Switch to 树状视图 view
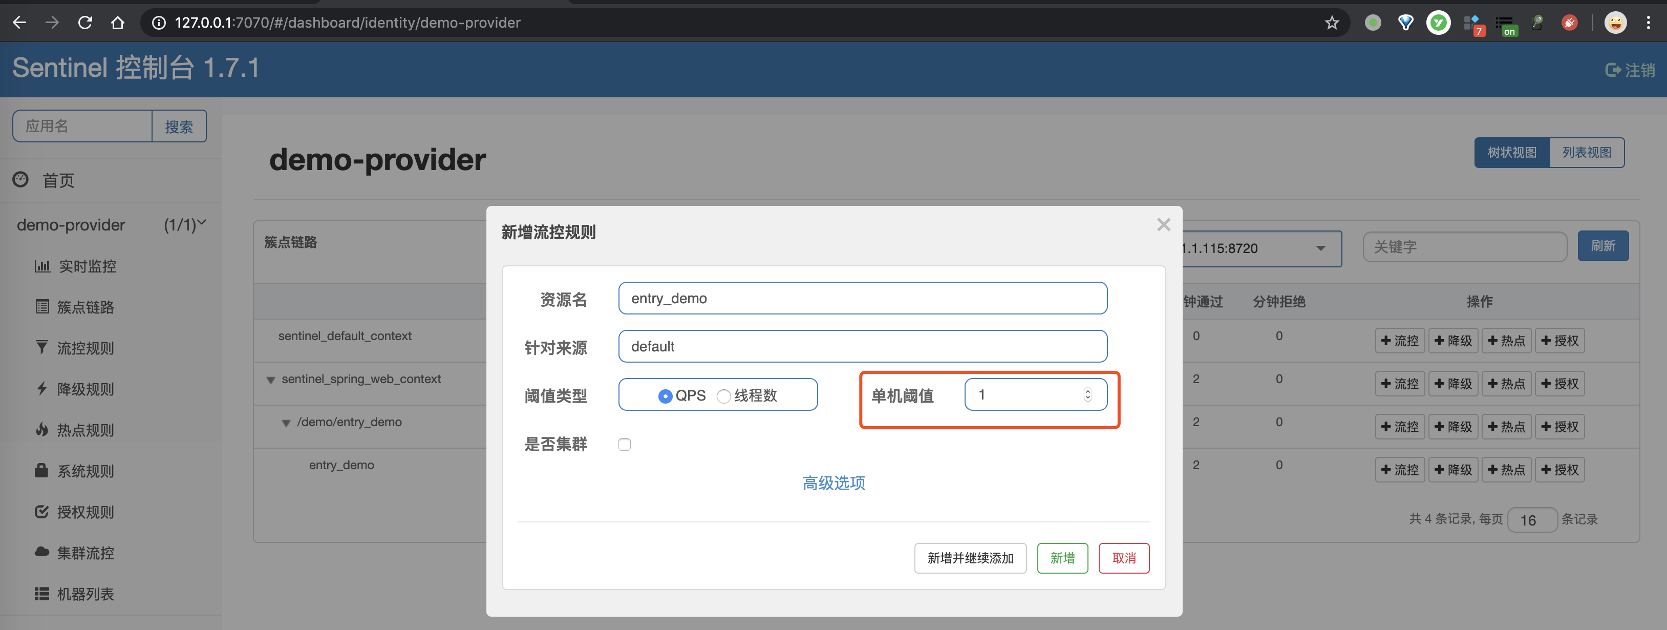 coord(1510,152)
